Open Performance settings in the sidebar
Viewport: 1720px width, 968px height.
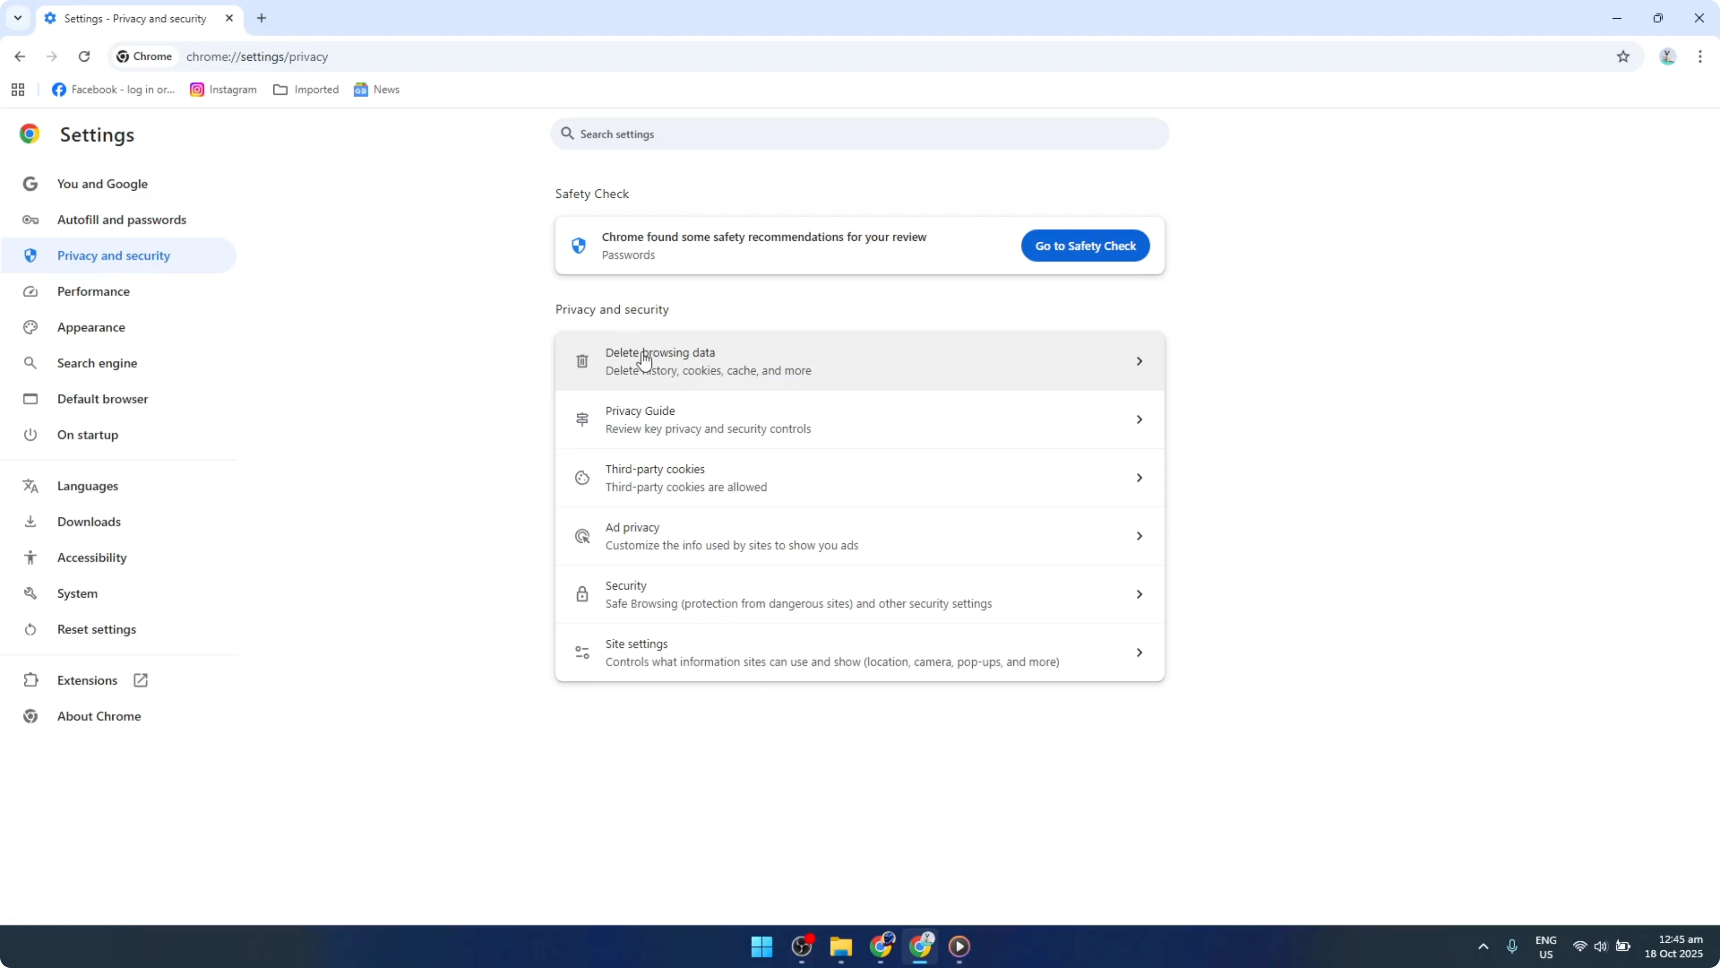pos(93,291)
